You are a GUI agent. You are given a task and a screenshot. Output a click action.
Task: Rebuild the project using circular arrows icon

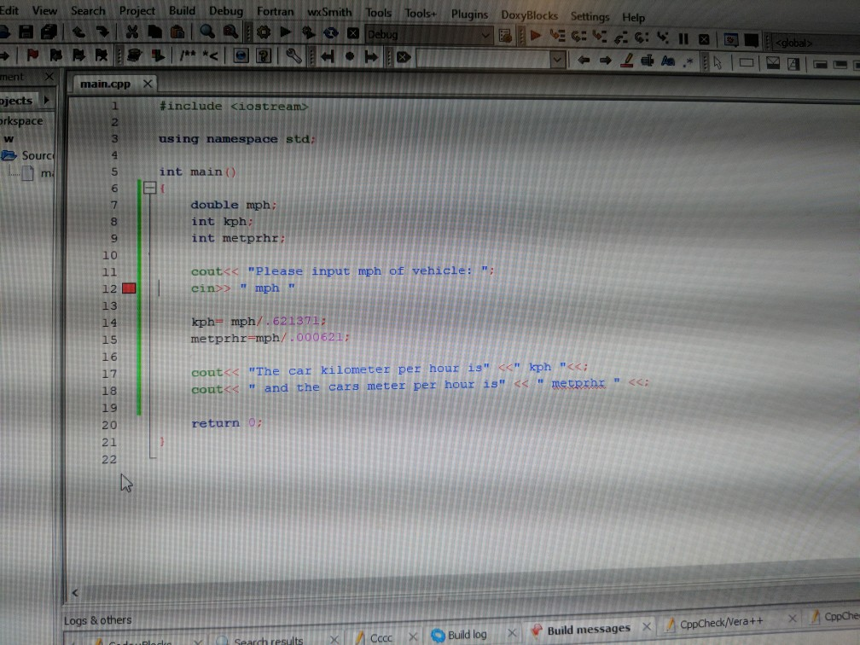pos(330,34)
